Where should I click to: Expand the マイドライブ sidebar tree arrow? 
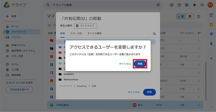click(5, 32)
